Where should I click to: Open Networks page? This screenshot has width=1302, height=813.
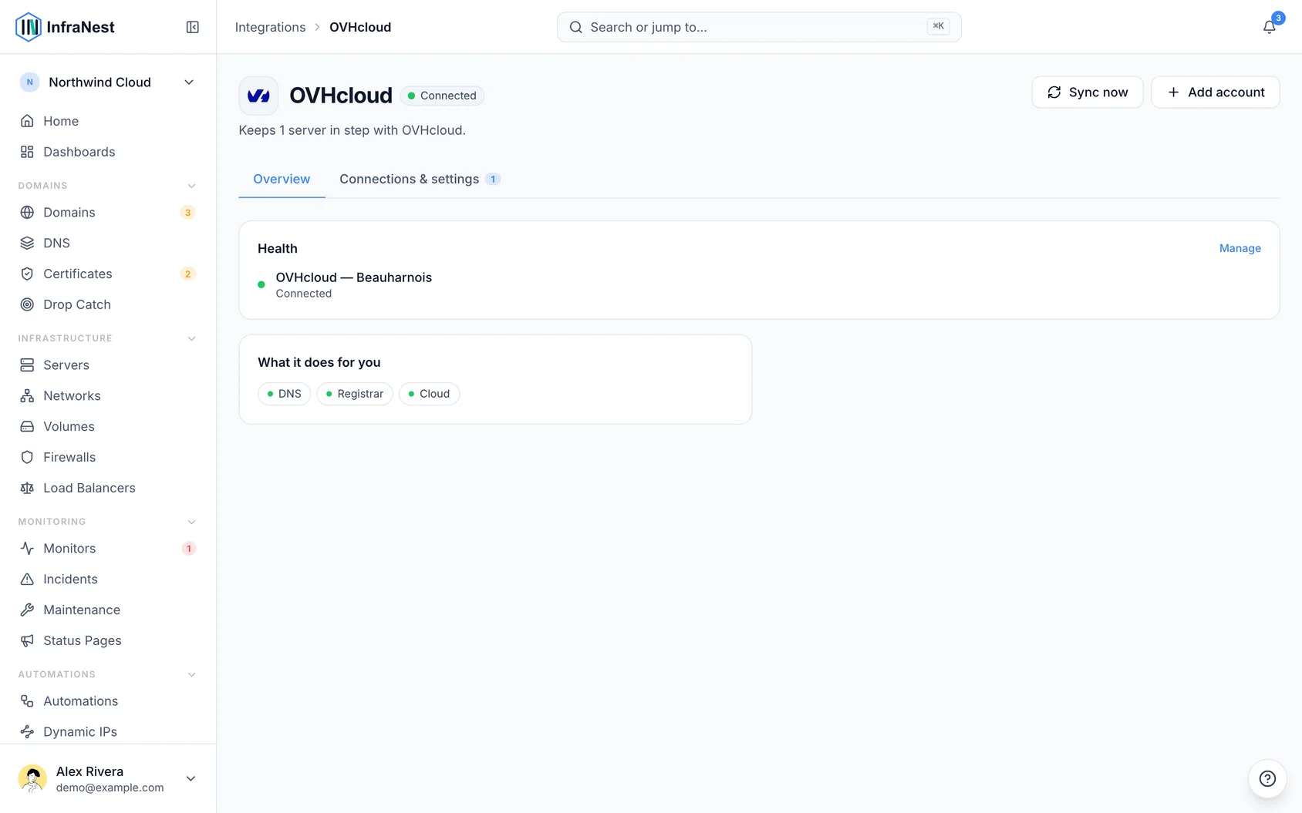pyautogui.click(x=108, y=395)
